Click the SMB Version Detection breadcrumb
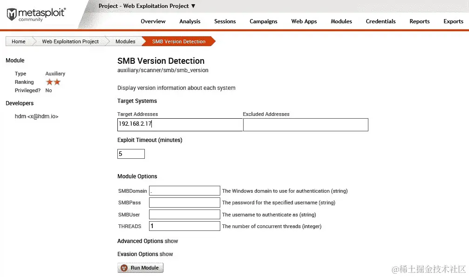 (178, 41)
